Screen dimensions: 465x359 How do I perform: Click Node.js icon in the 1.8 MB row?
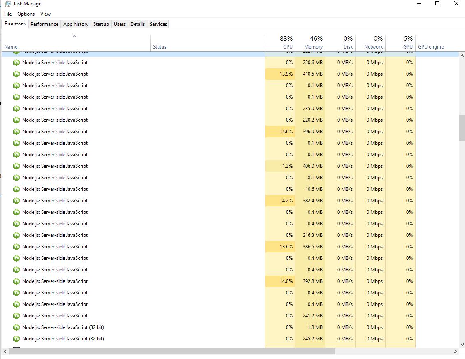click(16, 327)
